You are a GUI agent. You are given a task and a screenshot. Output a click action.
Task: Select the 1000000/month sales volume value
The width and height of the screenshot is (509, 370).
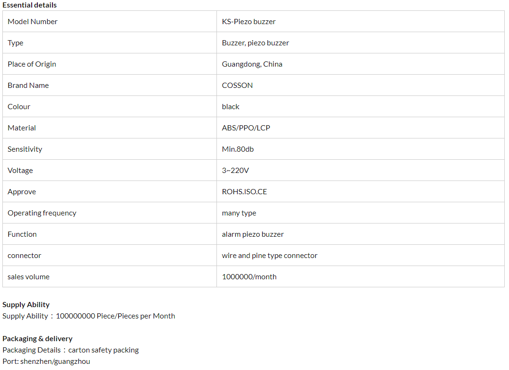[249, 277]
